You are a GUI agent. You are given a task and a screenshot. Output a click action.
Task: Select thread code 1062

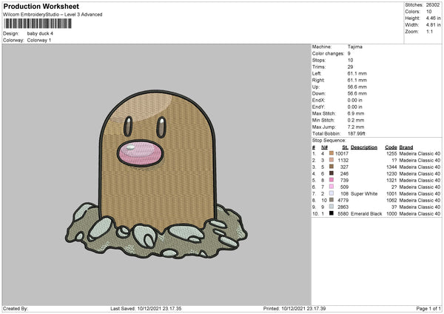(x=391, y=200)
